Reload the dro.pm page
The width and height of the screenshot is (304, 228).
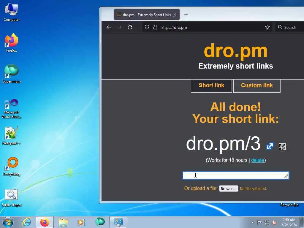tap(130, 27)
